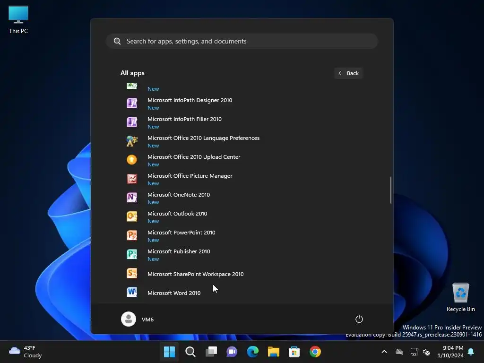The image size is (484, 363).
Task: Open File Explorer from taskbar
Action: 274,352
